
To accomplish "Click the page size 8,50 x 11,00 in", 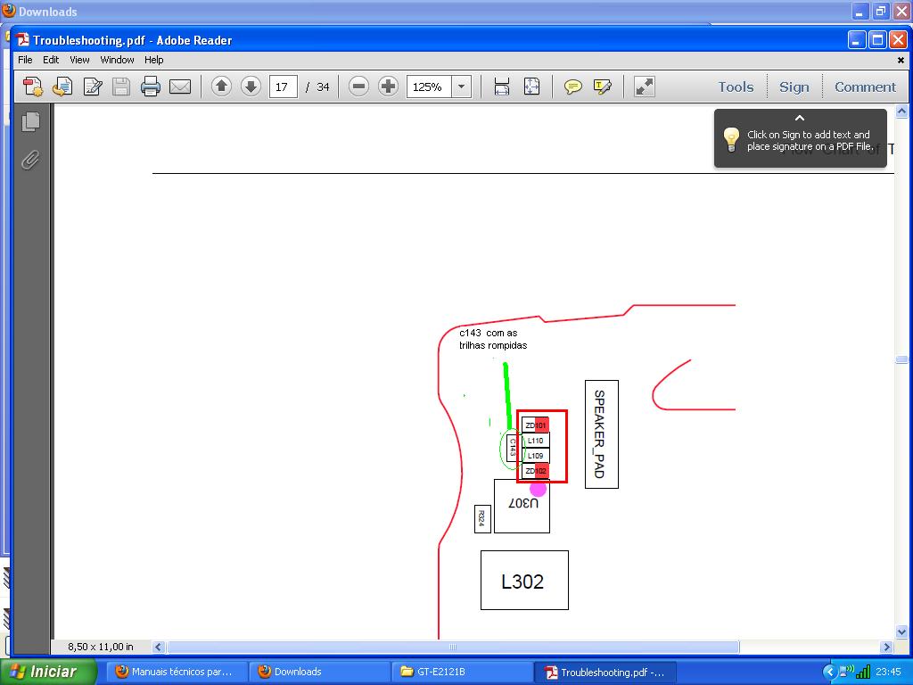I will 100,647.
